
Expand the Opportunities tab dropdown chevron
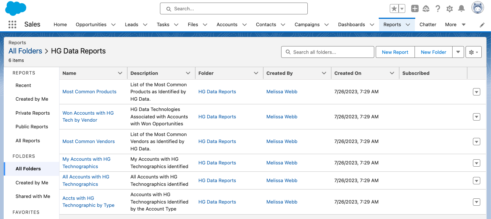point(113,25)
